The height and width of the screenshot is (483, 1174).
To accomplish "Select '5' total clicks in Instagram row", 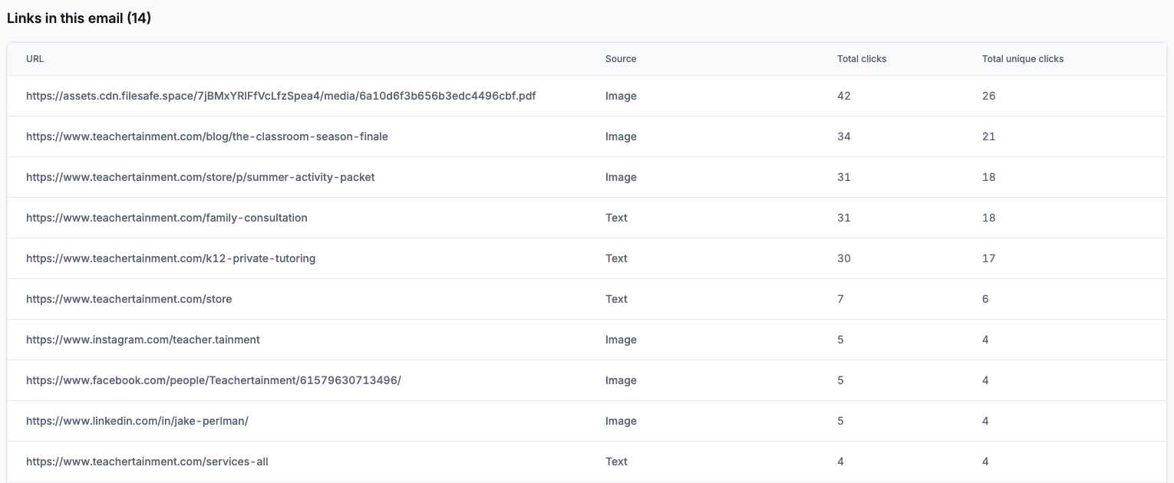I will point(840,340).
